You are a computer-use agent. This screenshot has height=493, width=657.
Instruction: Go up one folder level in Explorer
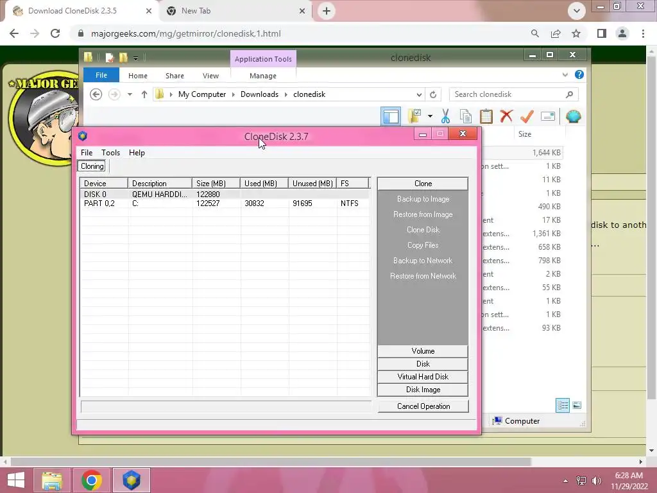tap(144, 94)
